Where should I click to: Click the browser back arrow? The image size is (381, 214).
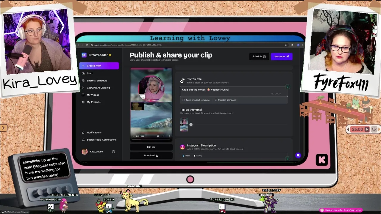coord(78,45)
